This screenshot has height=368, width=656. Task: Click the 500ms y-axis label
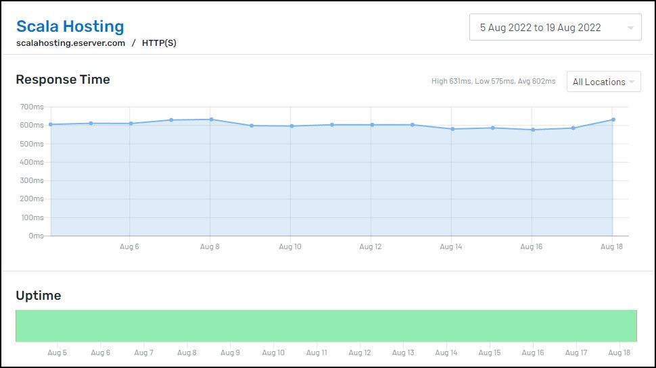click(x=32, y=144)
